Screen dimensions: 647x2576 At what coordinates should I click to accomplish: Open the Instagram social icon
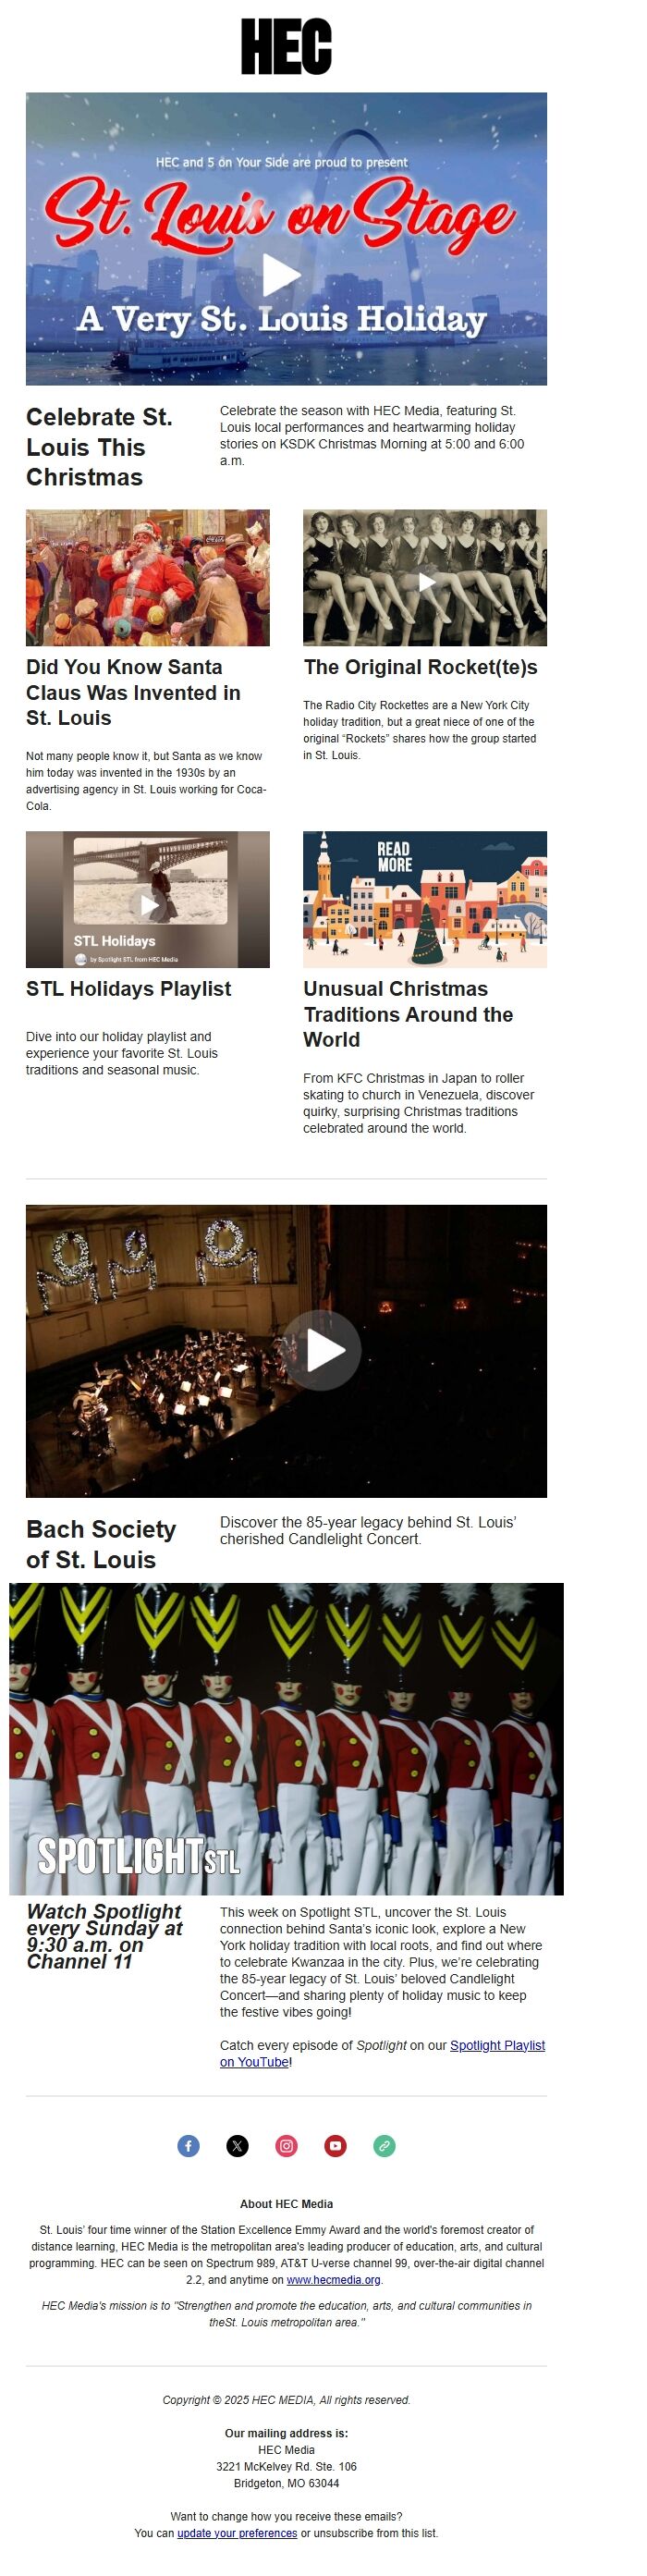point(286,2145)
